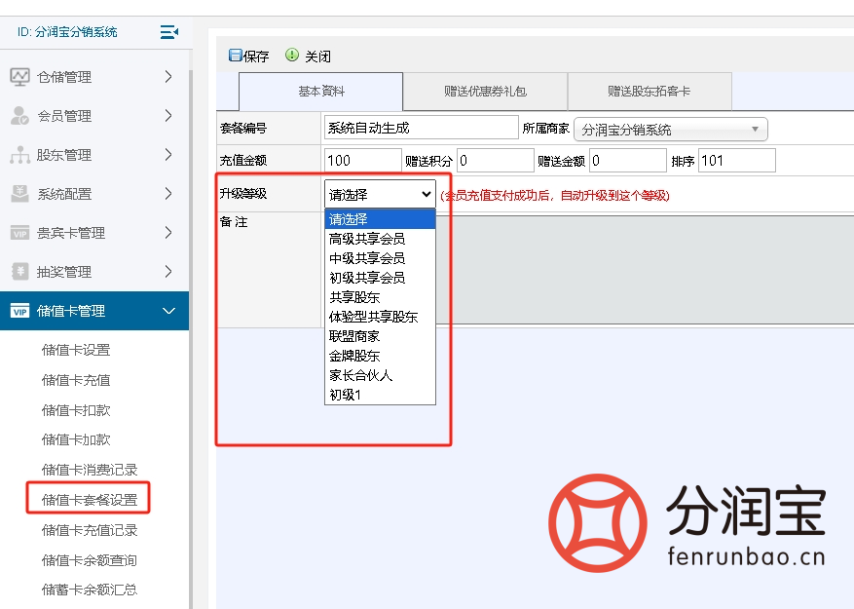
Task: Collapse the sidebar via the hamburger icon
Action: tap(167, 31)
